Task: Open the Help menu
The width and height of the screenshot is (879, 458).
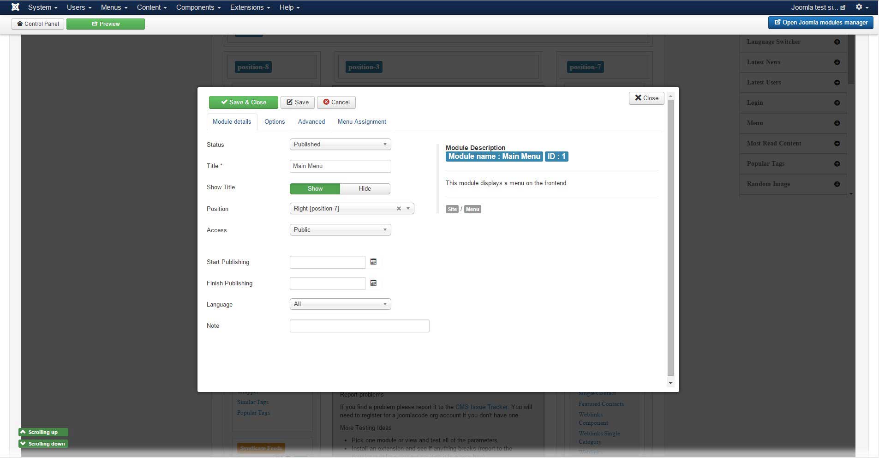Action: click(x=289, y=7)
